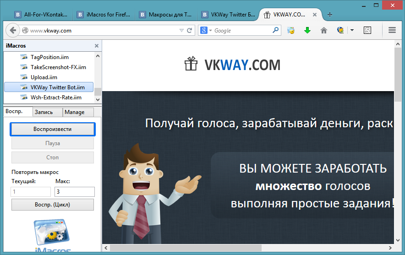
Task: Open a new tab with plus button
Action: pyautogui.click(x=329, y=15)
